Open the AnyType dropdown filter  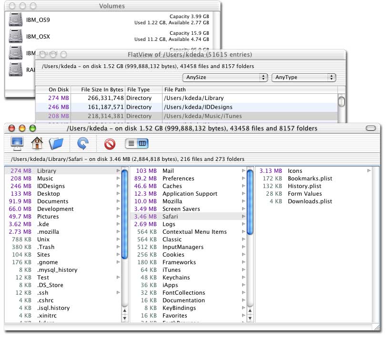click(304, 77)
